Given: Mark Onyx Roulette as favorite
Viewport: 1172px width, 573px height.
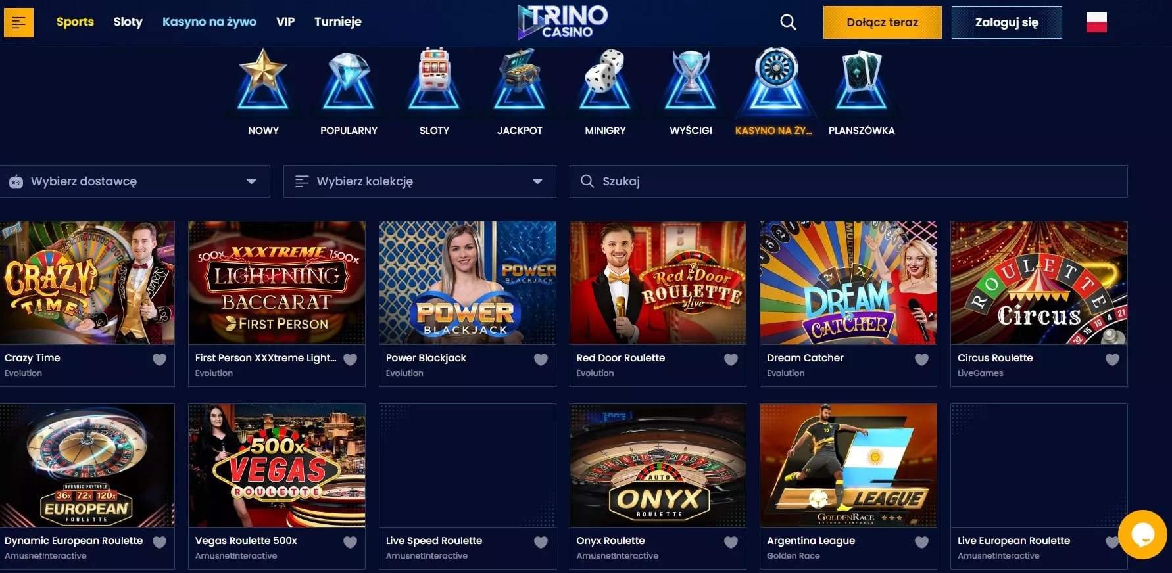Looking at the screenshot, I should 731,542.
